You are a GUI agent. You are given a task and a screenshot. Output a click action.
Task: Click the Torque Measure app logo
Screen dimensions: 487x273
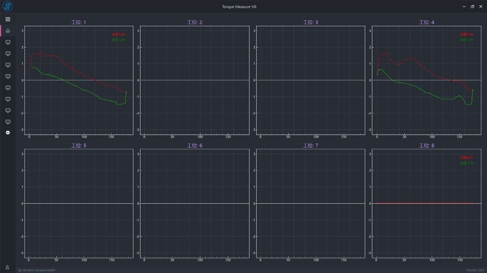[x=8, y=6]
